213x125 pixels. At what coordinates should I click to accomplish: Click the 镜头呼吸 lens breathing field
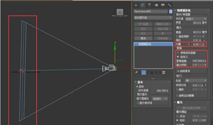coord(198,65)
